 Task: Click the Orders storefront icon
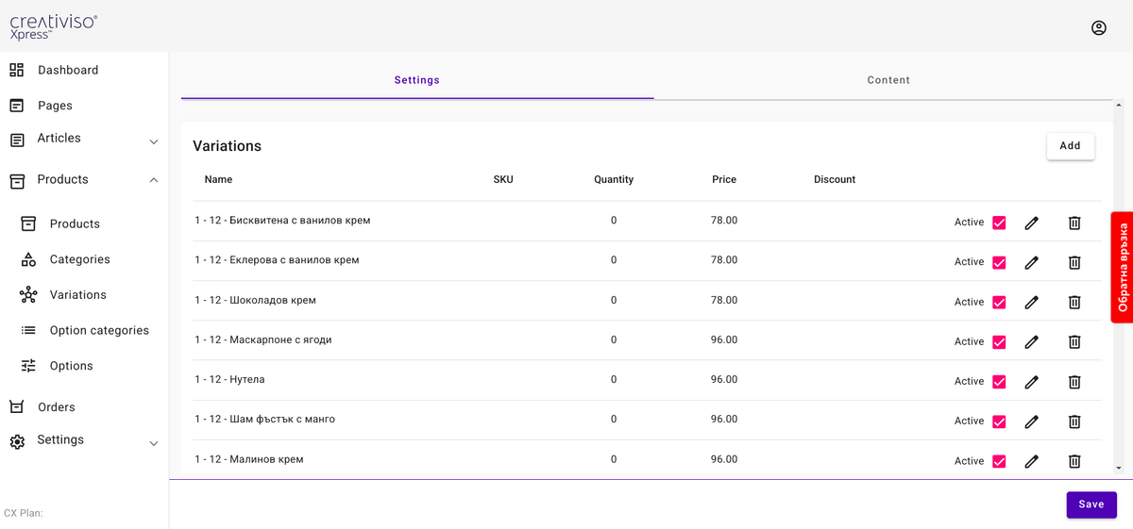(17, 407)
